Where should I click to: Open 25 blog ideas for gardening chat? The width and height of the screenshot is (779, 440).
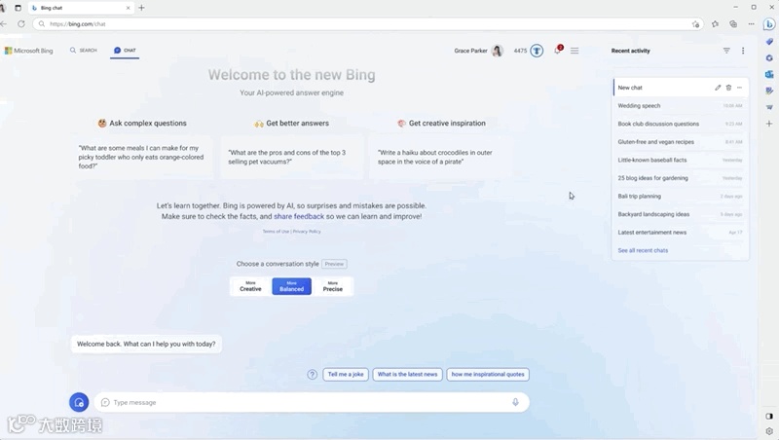tap(680, 178)
